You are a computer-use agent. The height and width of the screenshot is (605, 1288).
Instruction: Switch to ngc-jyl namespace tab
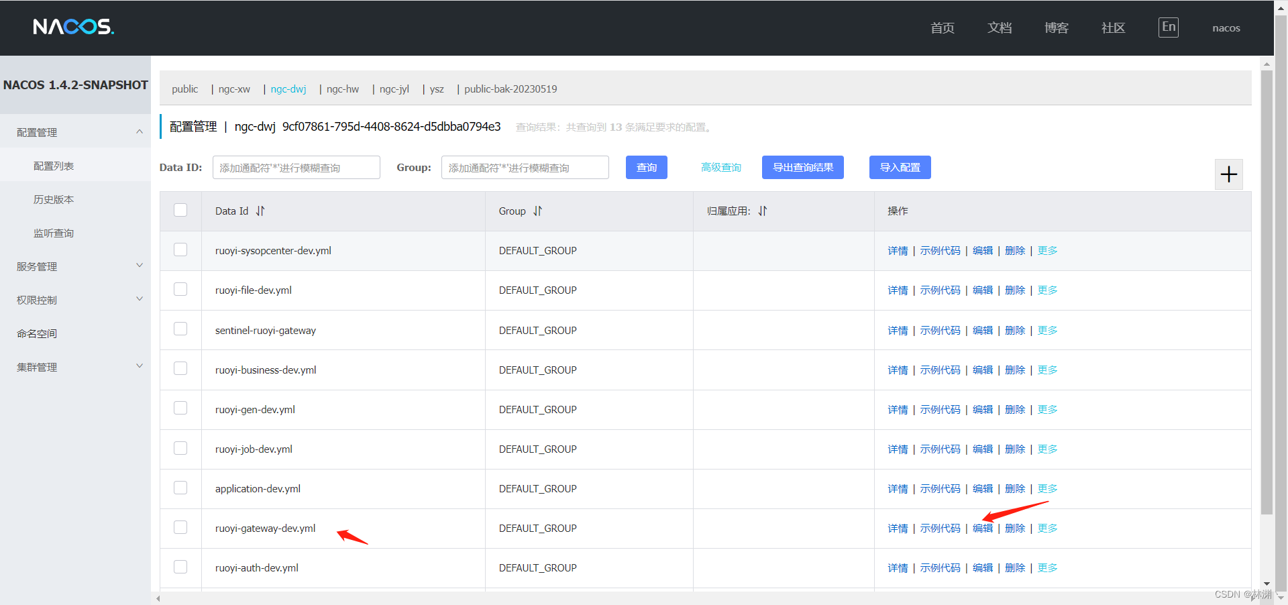(x=394, y=89)
